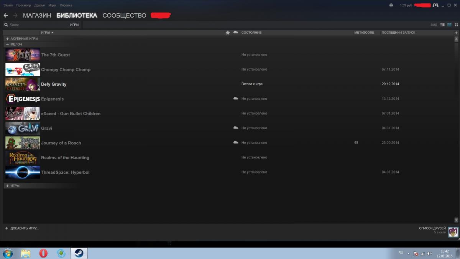
Task: Open friends list via jester avatar
Action: click(453, 232)
